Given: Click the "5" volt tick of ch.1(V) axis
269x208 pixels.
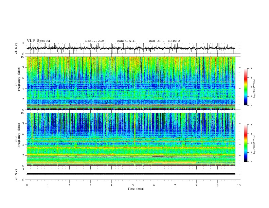Looking at the screenshot, I should coord(23,43).
